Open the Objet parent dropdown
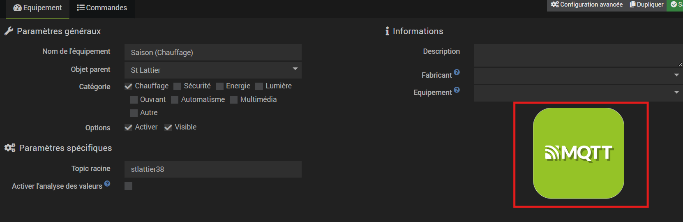Image resolution: width=683 pixels, height=222 pixels. coord(213,70)
